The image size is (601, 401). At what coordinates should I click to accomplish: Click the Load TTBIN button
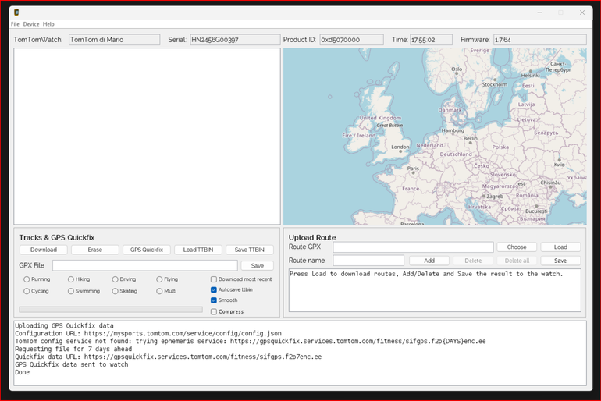point(198,250)
